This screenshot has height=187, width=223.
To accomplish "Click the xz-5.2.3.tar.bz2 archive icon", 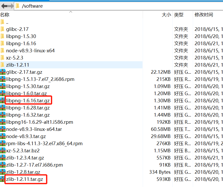I will point(3,151).
